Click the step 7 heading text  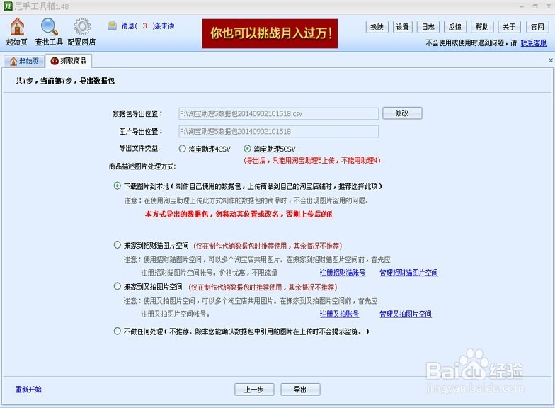point(65,81)
